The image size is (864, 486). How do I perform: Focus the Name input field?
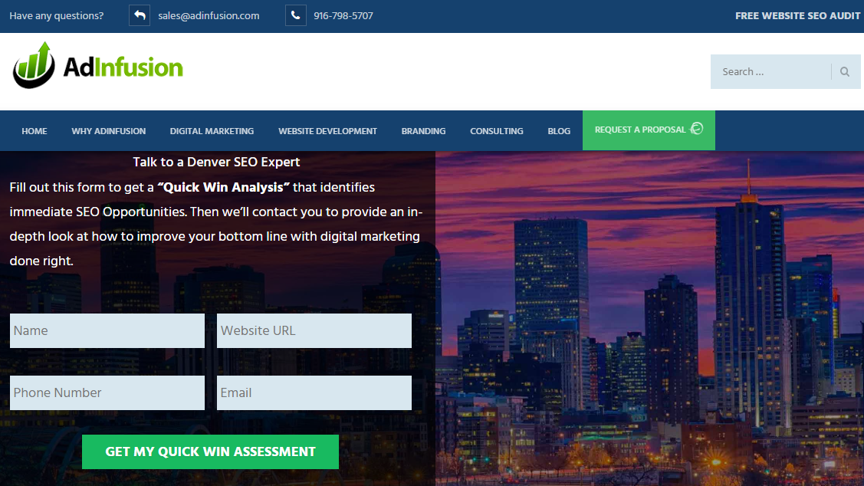tap(107, 331)
